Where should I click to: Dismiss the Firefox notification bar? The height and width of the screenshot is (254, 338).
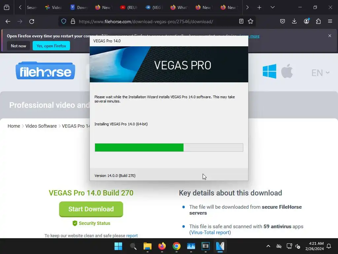330,36
